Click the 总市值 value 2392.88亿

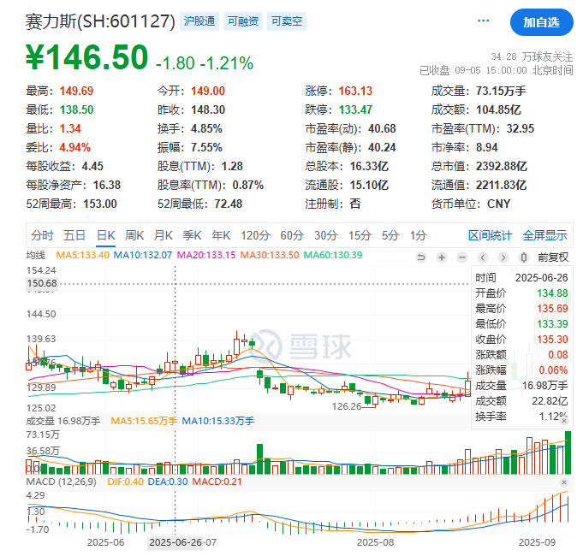(x=502, y=166)
